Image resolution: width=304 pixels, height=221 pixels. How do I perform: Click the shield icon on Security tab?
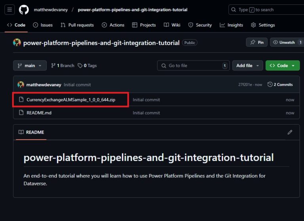[190, 25]
